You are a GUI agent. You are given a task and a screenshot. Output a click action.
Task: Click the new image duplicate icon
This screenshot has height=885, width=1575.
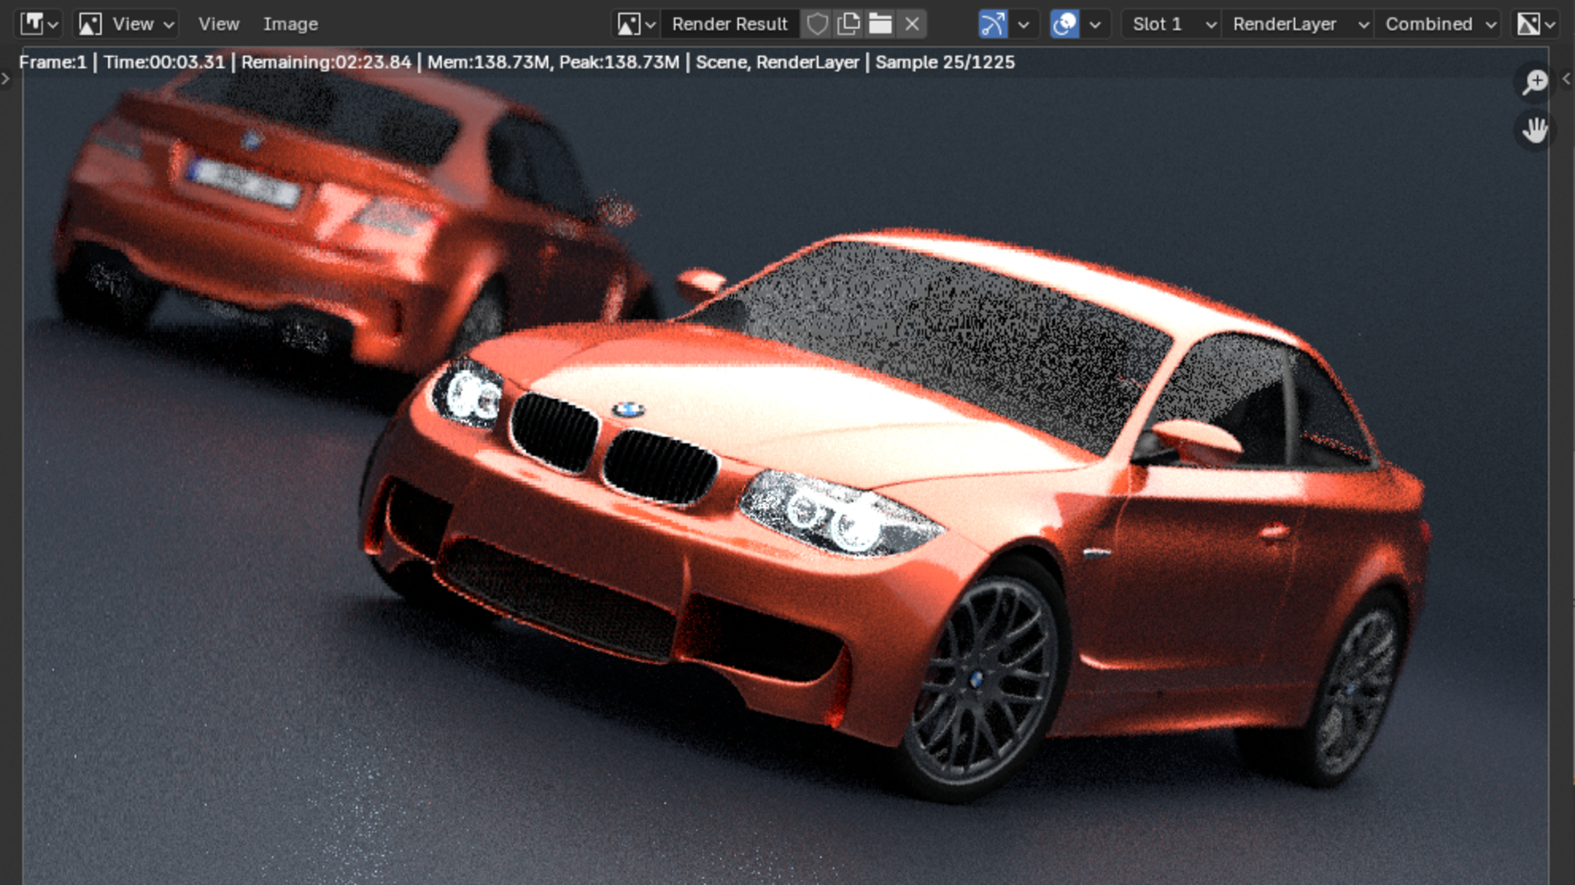pos(849,25)
